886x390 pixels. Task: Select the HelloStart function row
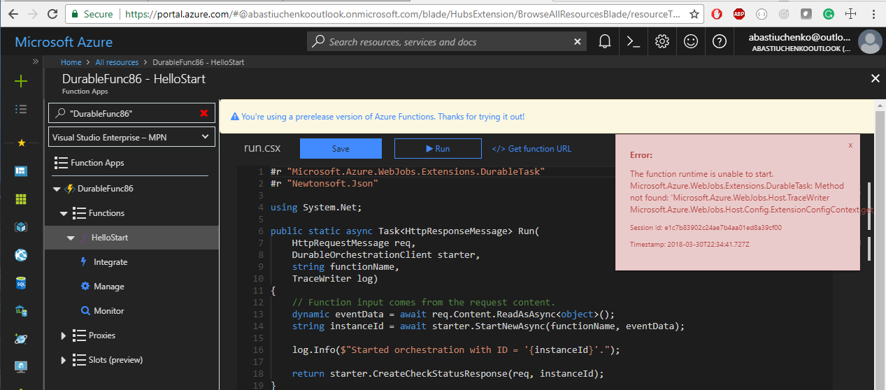click(131, 238)
